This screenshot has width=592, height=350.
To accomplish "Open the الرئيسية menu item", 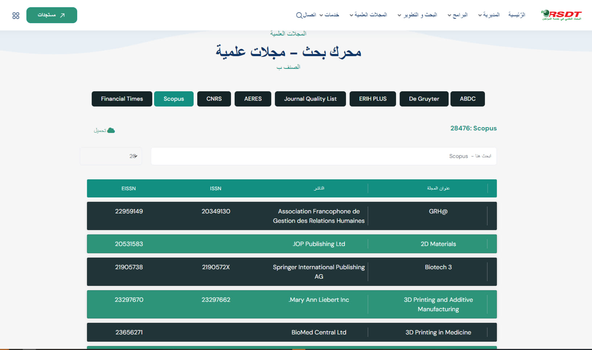I will tap(517, 15).
